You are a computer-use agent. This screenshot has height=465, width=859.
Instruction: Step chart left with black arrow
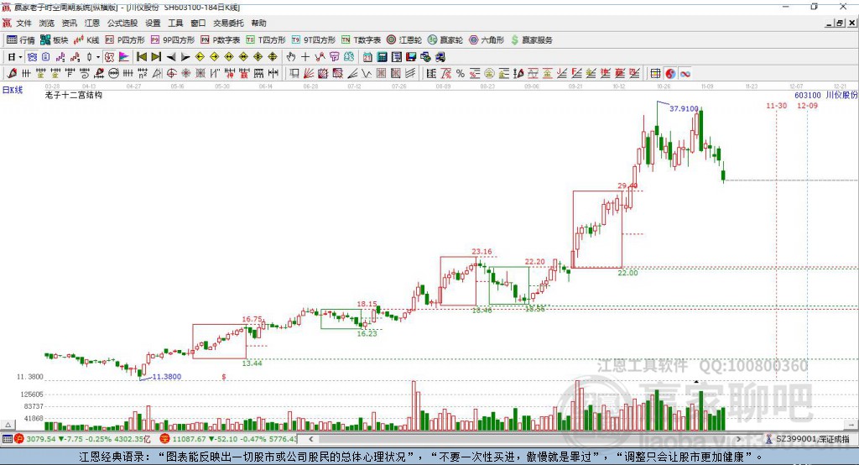click(x=171, y=57)
